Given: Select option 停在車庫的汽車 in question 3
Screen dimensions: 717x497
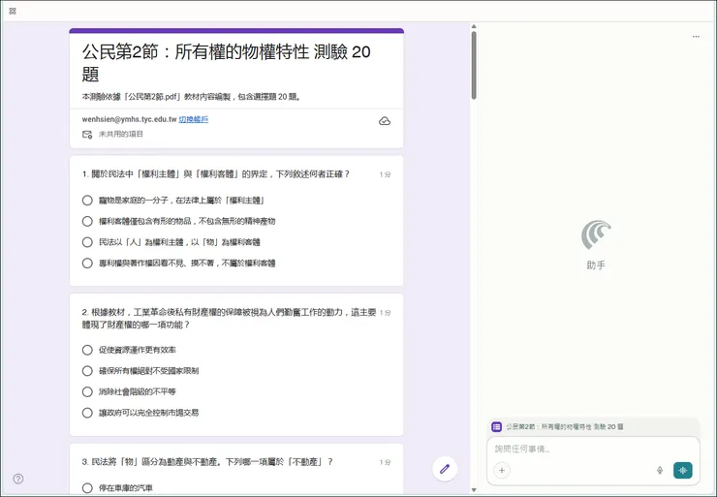Looking at the screenshot, I should (87, 488).
